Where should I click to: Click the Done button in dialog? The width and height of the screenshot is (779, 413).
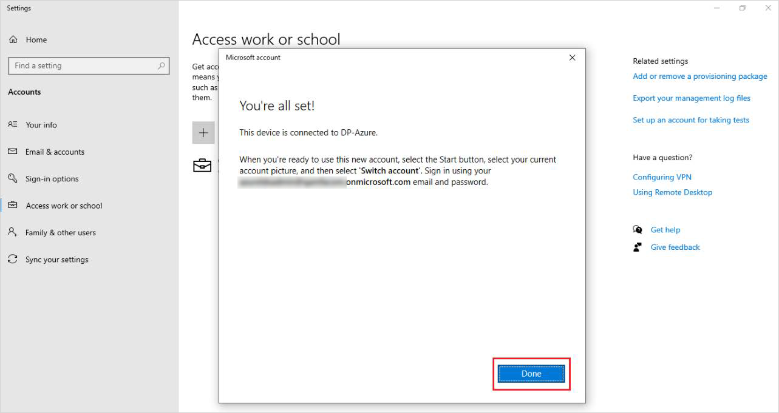(531, 374)
